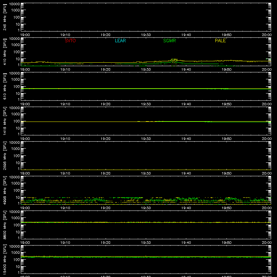Select the '4995 MHz [SFU]' axis title

(x=5, y=190)
